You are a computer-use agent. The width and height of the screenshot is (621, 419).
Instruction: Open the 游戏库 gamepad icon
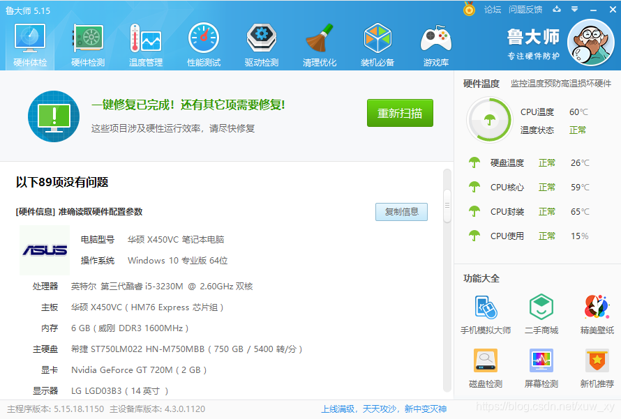pos(435,45)
